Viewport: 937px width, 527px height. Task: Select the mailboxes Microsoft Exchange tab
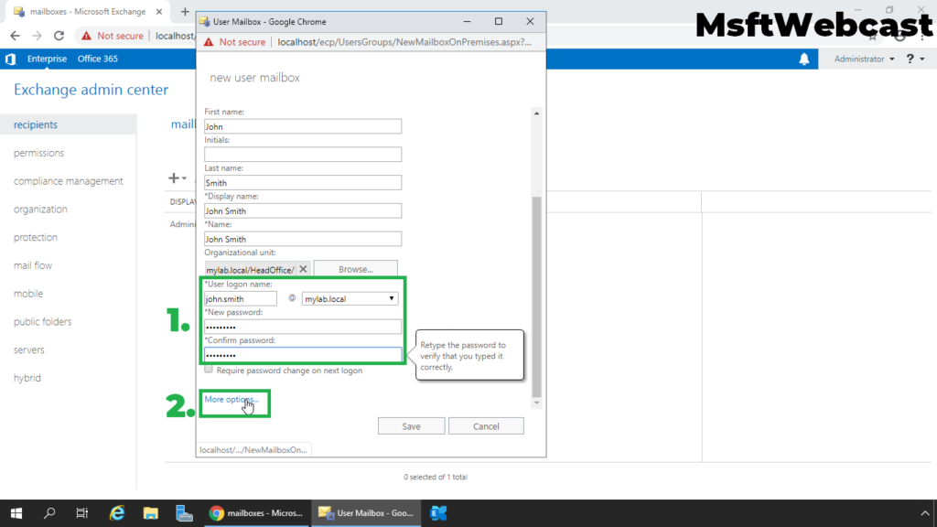pyautogui.click(x=87, y=11)
